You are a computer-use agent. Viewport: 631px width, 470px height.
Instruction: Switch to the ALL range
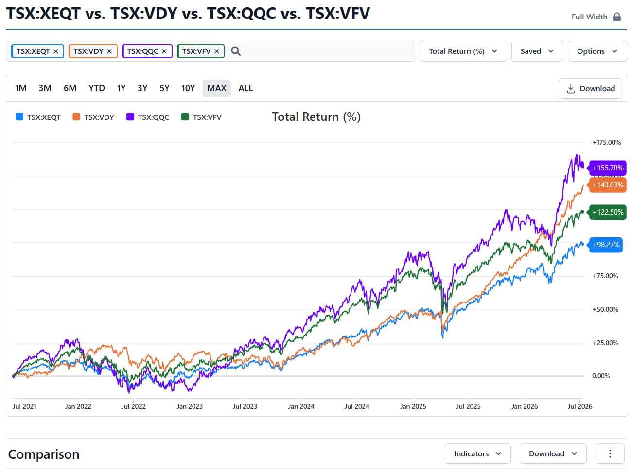click(245, 88)
